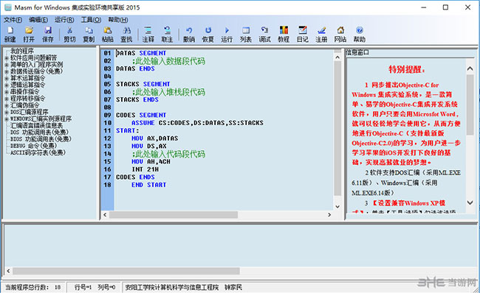
Task: Open the 帮助(H) menu
Action: pos(118,20)
